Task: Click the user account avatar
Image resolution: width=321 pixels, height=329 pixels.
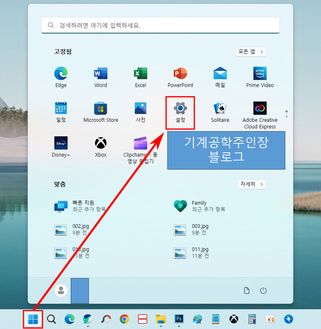Action: click(61, 291)
